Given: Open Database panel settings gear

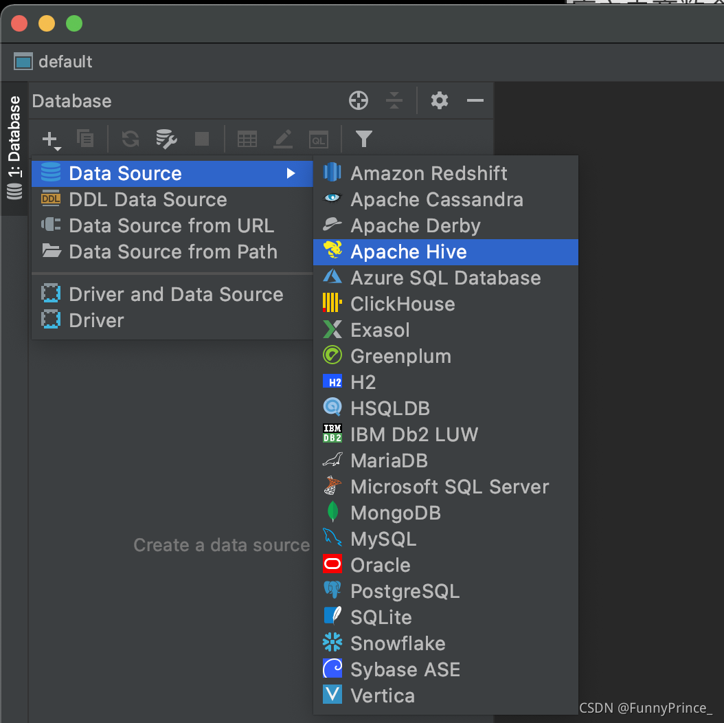Looking at the screenshot, I should 439,100.
